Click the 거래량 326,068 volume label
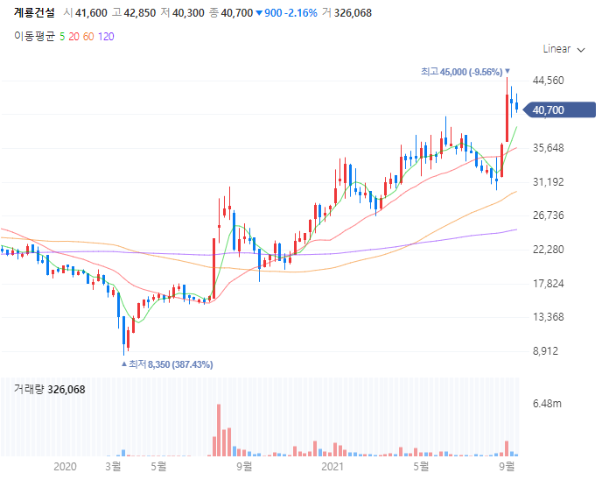 pos(50,390)
